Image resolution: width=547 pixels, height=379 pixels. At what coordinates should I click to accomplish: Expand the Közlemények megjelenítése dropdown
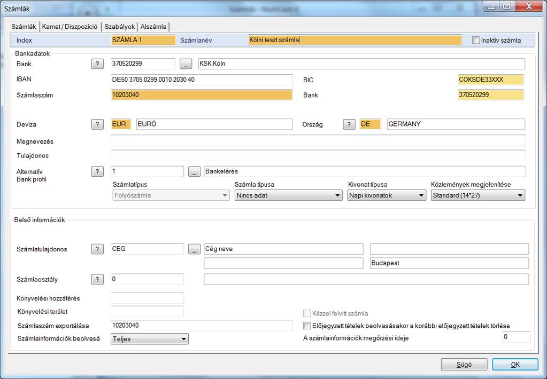pos(478,195)
